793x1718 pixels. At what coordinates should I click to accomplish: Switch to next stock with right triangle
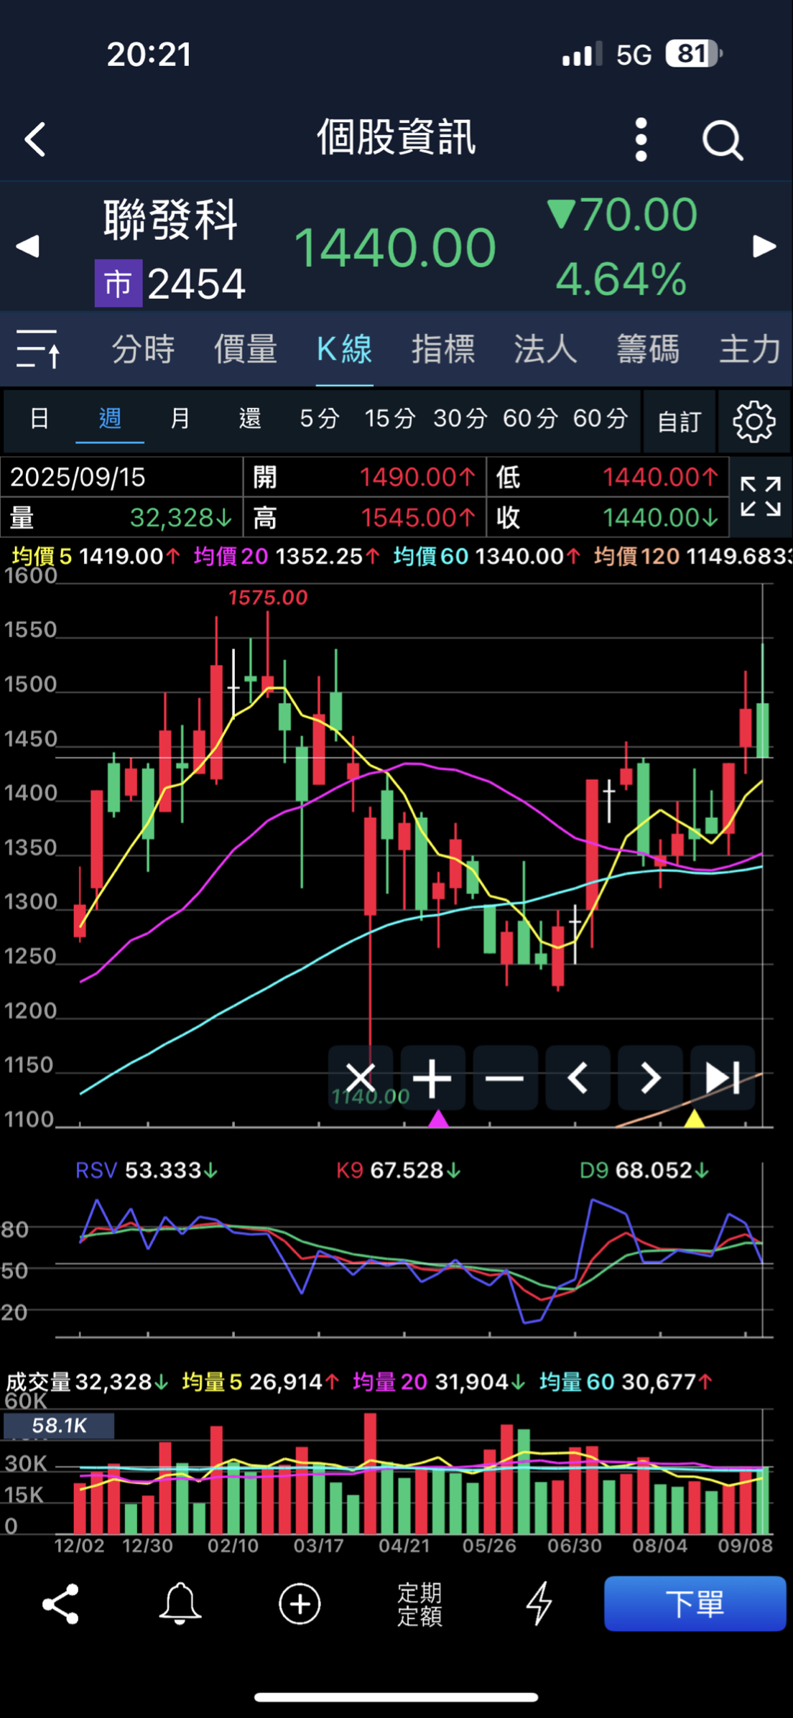click(764, 246)
